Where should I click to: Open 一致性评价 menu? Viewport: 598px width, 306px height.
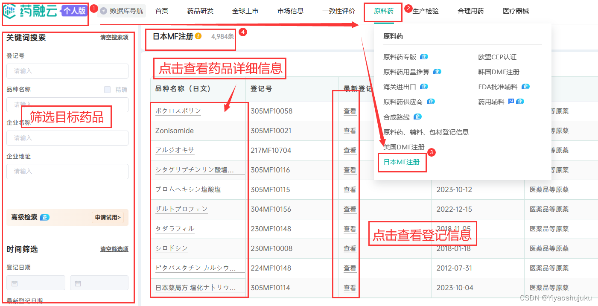point(338,11)
